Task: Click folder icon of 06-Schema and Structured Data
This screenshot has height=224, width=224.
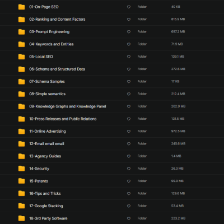Action: (21, 69)
